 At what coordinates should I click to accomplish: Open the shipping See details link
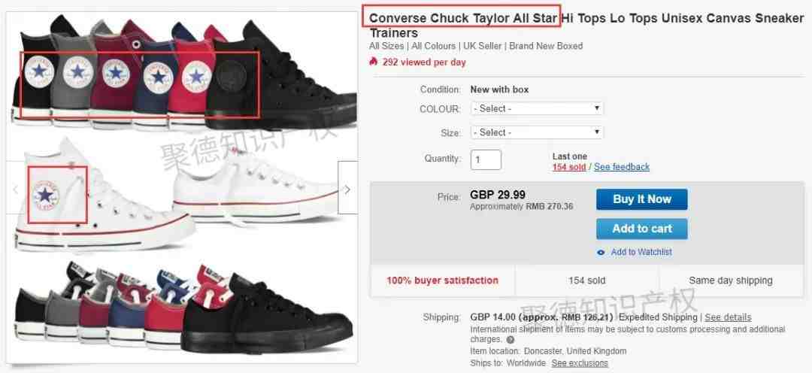[728, 317]
